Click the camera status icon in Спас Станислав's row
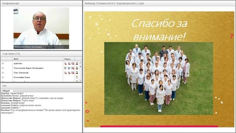Screen dimensions: 236x133 coord(69,73)
